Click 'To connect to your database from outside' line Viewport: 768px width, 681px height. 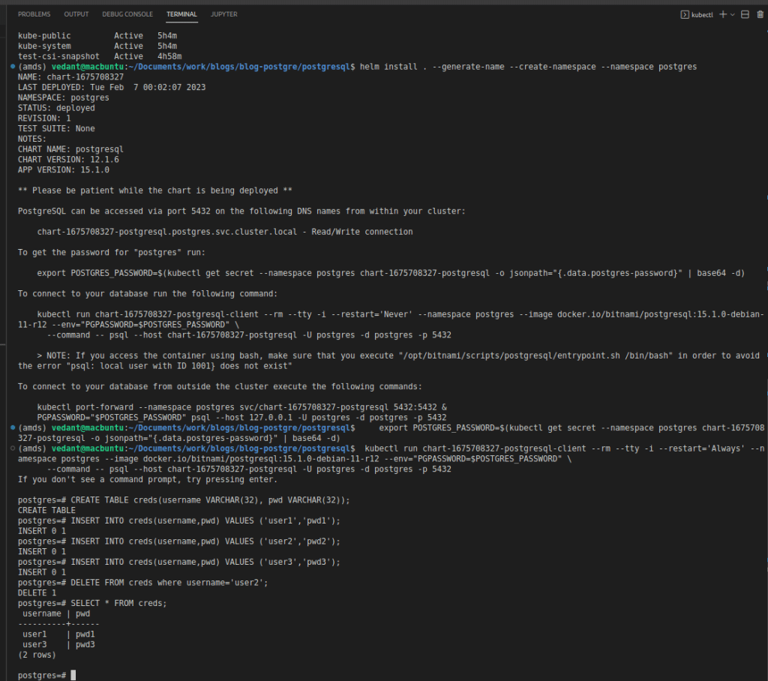[x=220, y=386]
